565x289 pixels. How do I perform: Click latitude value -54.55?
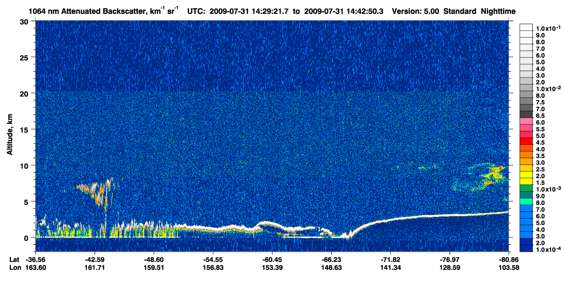click(x=213, y=260)
